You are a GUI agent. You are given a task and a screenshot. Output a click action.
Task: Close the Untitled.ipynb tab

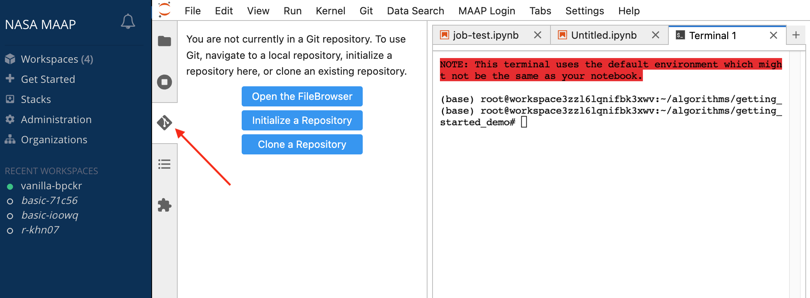pyautogui.click(x=656, y=35)
